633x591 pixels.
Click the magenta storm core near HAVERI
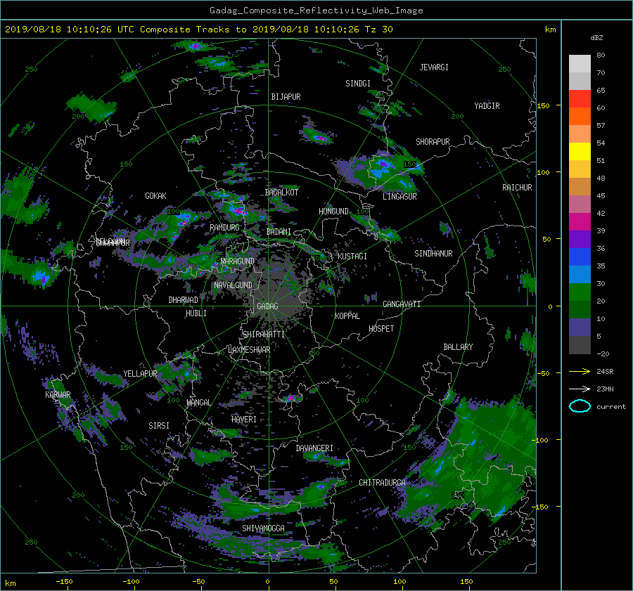point(290,398)
